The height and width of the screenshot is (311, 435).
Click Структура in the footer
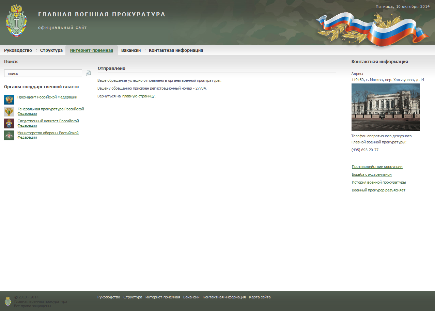tap(133, 297)
